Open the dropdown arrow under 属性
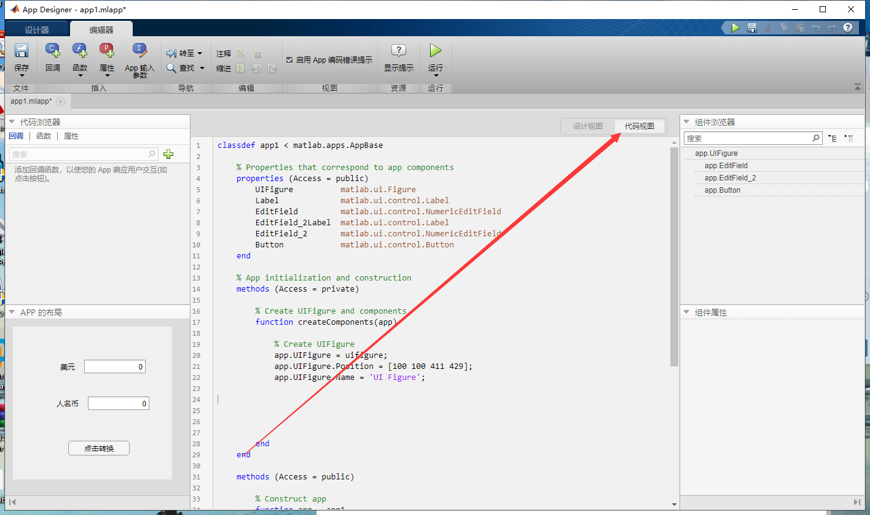This screenshot has height=515, width=870. tap(107, 76)
